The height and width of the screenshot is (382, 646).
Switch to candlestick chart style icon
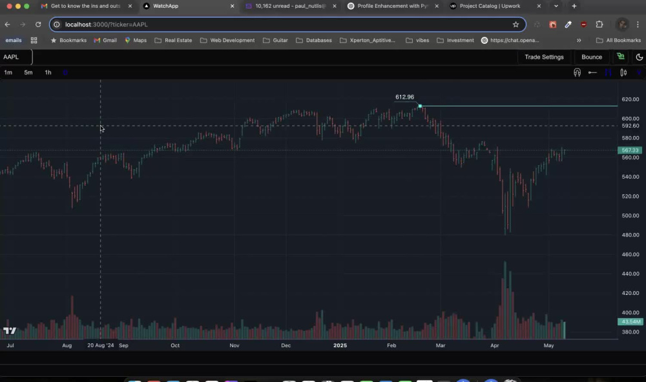click(x=623, y=72)
